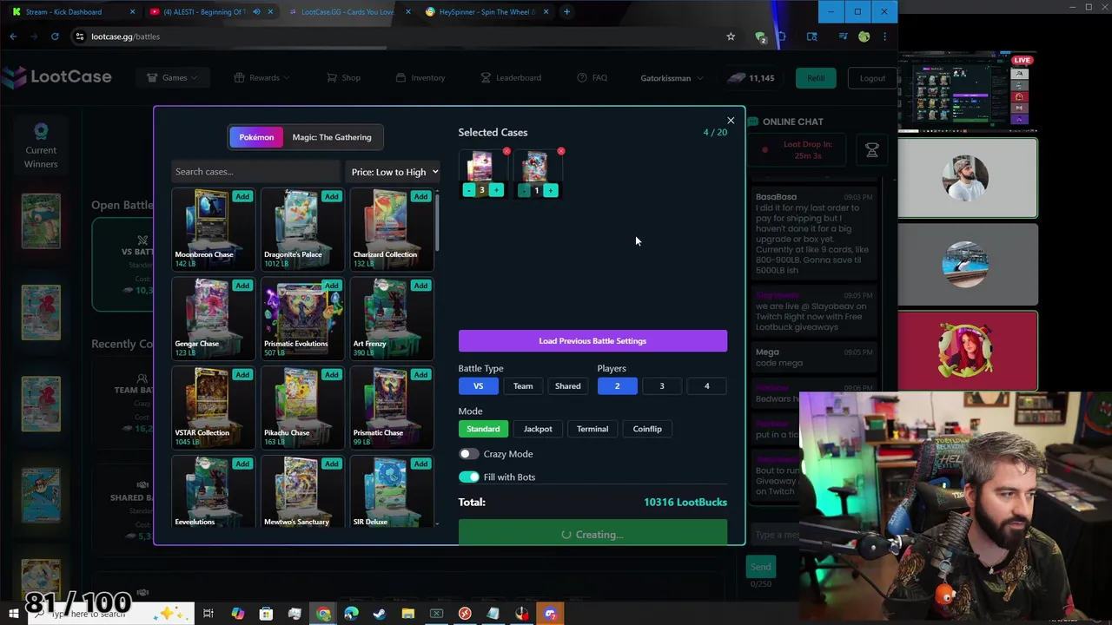
Task: Open the Price: Low to High dropdown
Action: tap(394, 172)
